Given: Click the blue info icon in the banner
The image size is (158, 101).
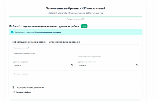Looking at the screenshot, I should [12, 32].
